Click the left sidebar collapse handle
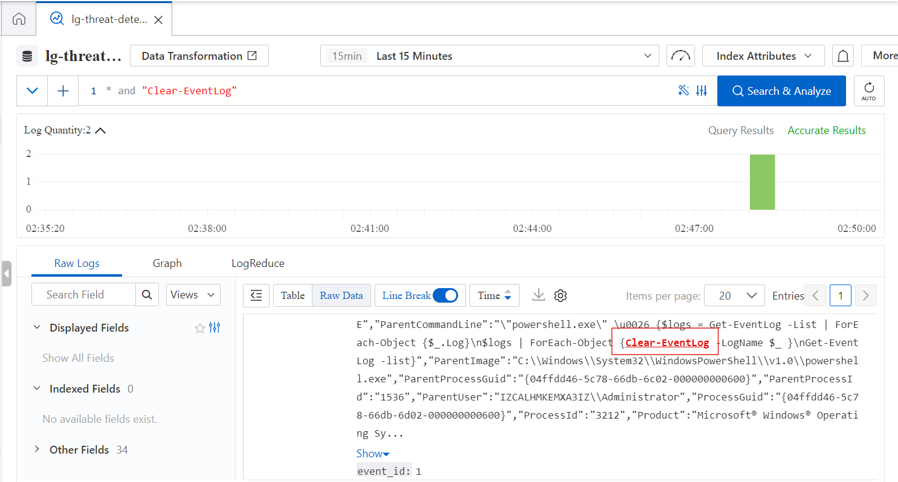This screenshot has width=898, height=482. point(6,274)
